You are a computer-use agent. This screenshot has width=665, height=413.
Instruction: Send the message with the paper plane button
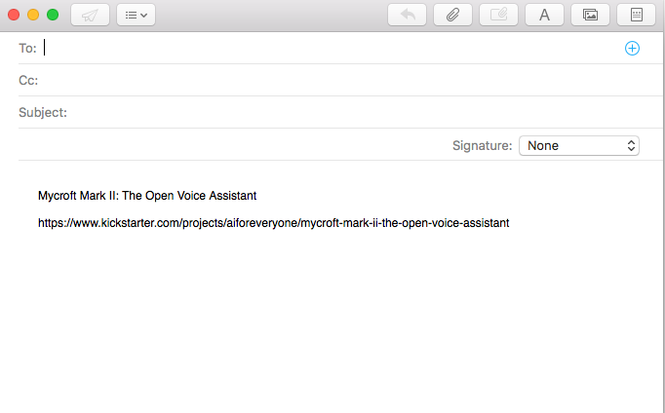click(x=90, y=16)
